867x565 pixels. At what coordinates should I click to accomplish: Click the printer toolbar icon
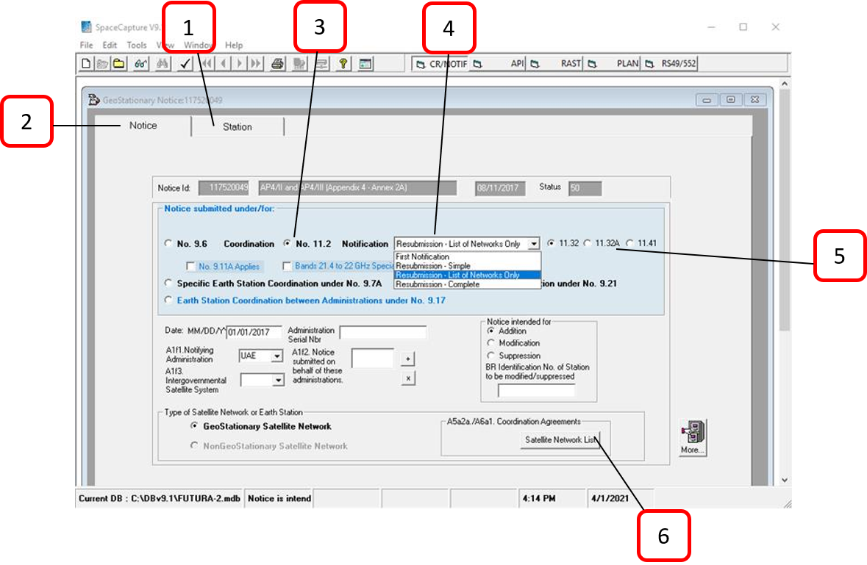277,63
